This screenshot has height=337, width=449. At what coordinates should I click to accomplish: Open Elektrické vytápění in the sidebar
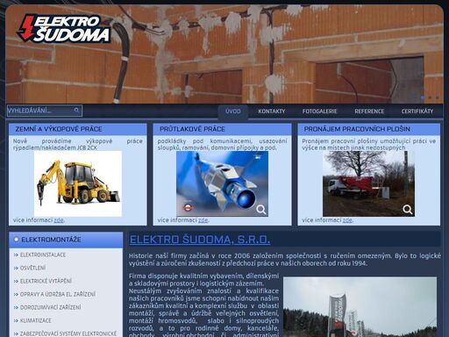[x=46, y=281]
